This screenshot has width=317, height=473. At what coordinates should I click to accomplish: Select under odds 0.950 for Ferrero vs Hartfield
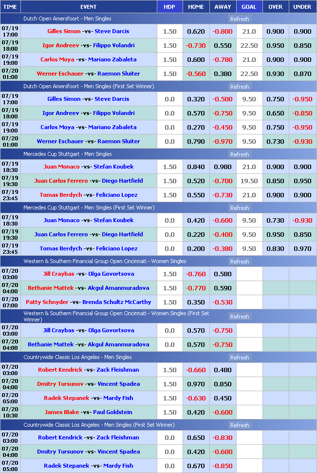(x=302, y=181)
